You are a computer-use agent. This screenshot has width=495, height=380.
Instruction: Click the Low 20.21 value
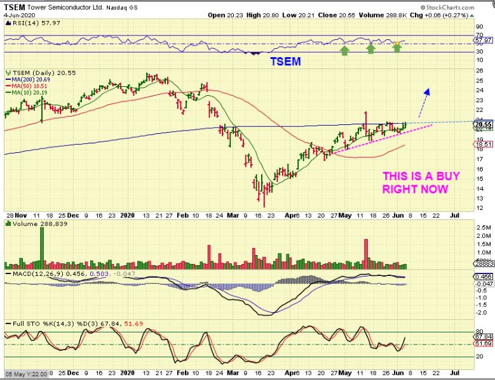pos(297,15)
